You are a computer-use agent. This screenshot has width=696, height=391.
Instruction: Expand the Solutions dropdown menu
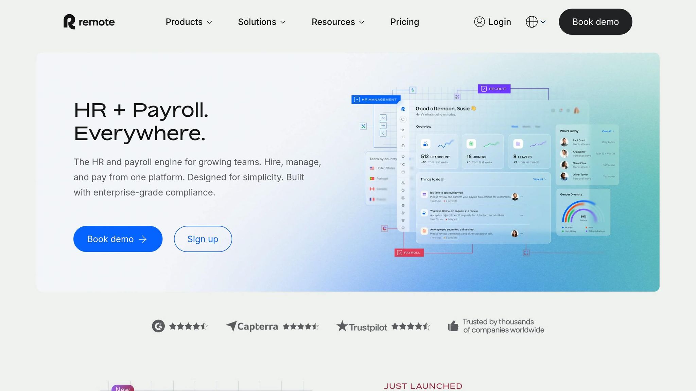pos(262,22)
